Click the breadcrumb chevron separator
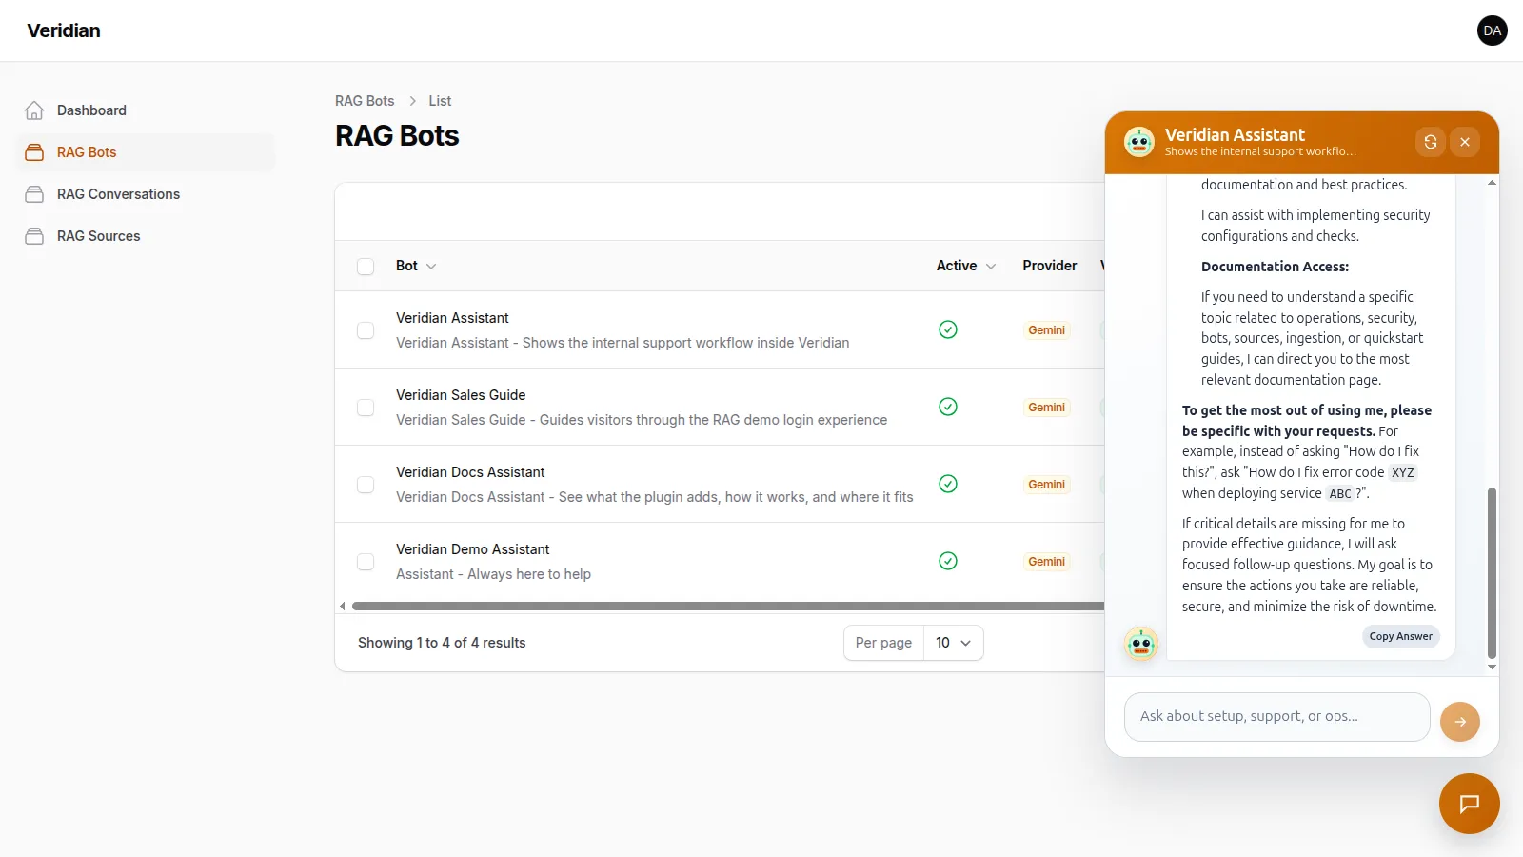 pos(412,101)
